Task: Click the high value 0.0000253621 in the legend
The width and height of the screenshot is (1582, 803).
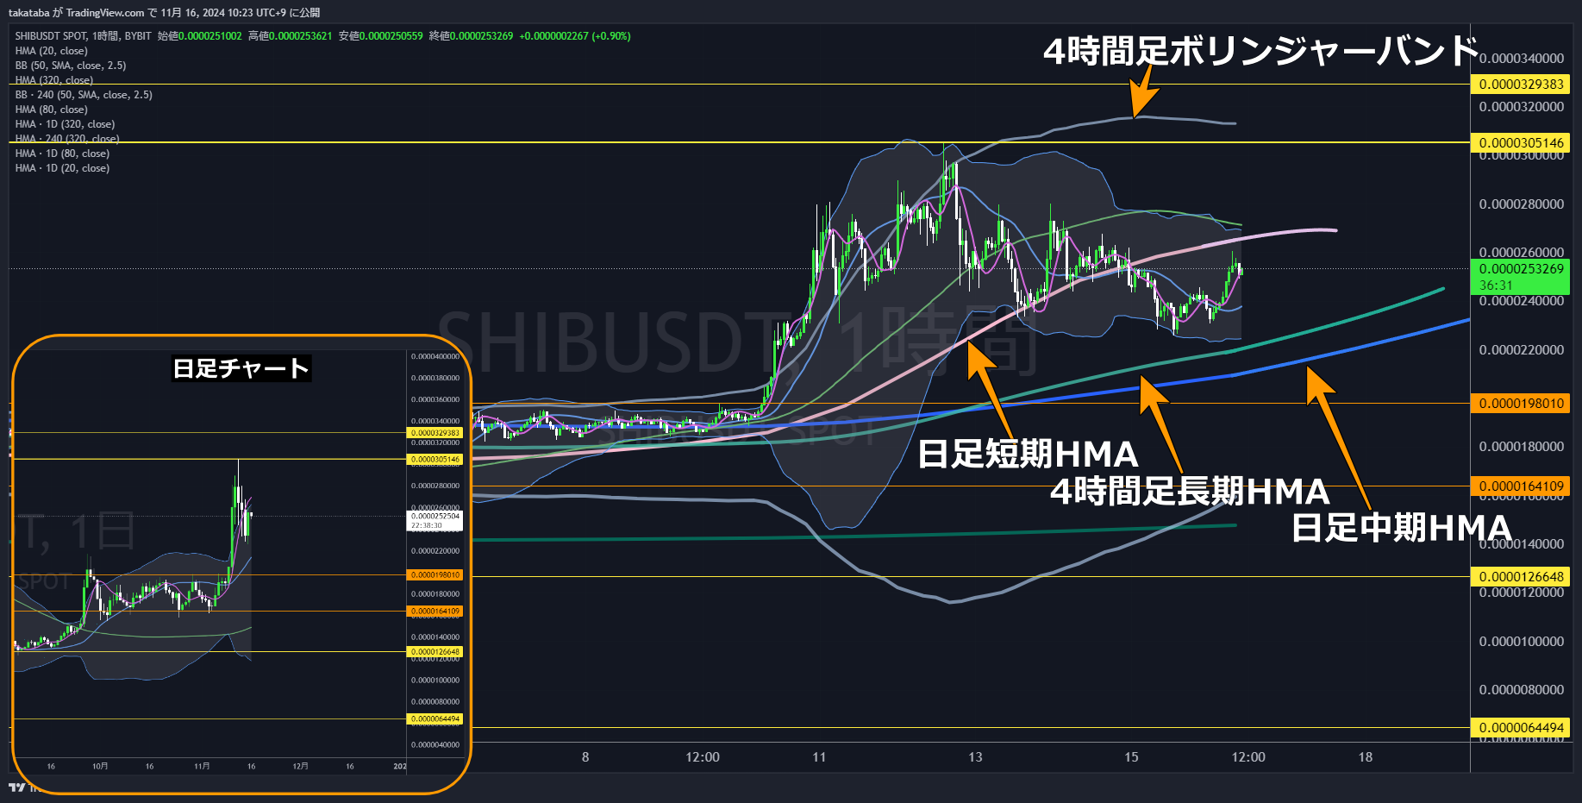Action: (300, 36)
